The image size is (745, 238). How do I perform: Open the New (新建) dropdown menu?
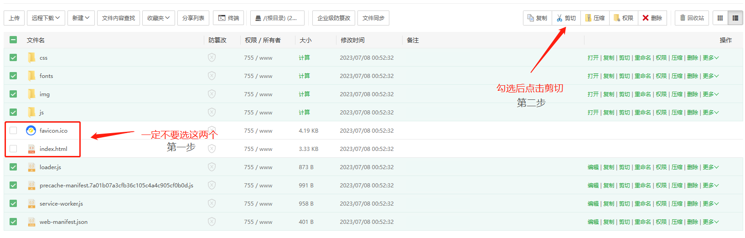(81, 18)
